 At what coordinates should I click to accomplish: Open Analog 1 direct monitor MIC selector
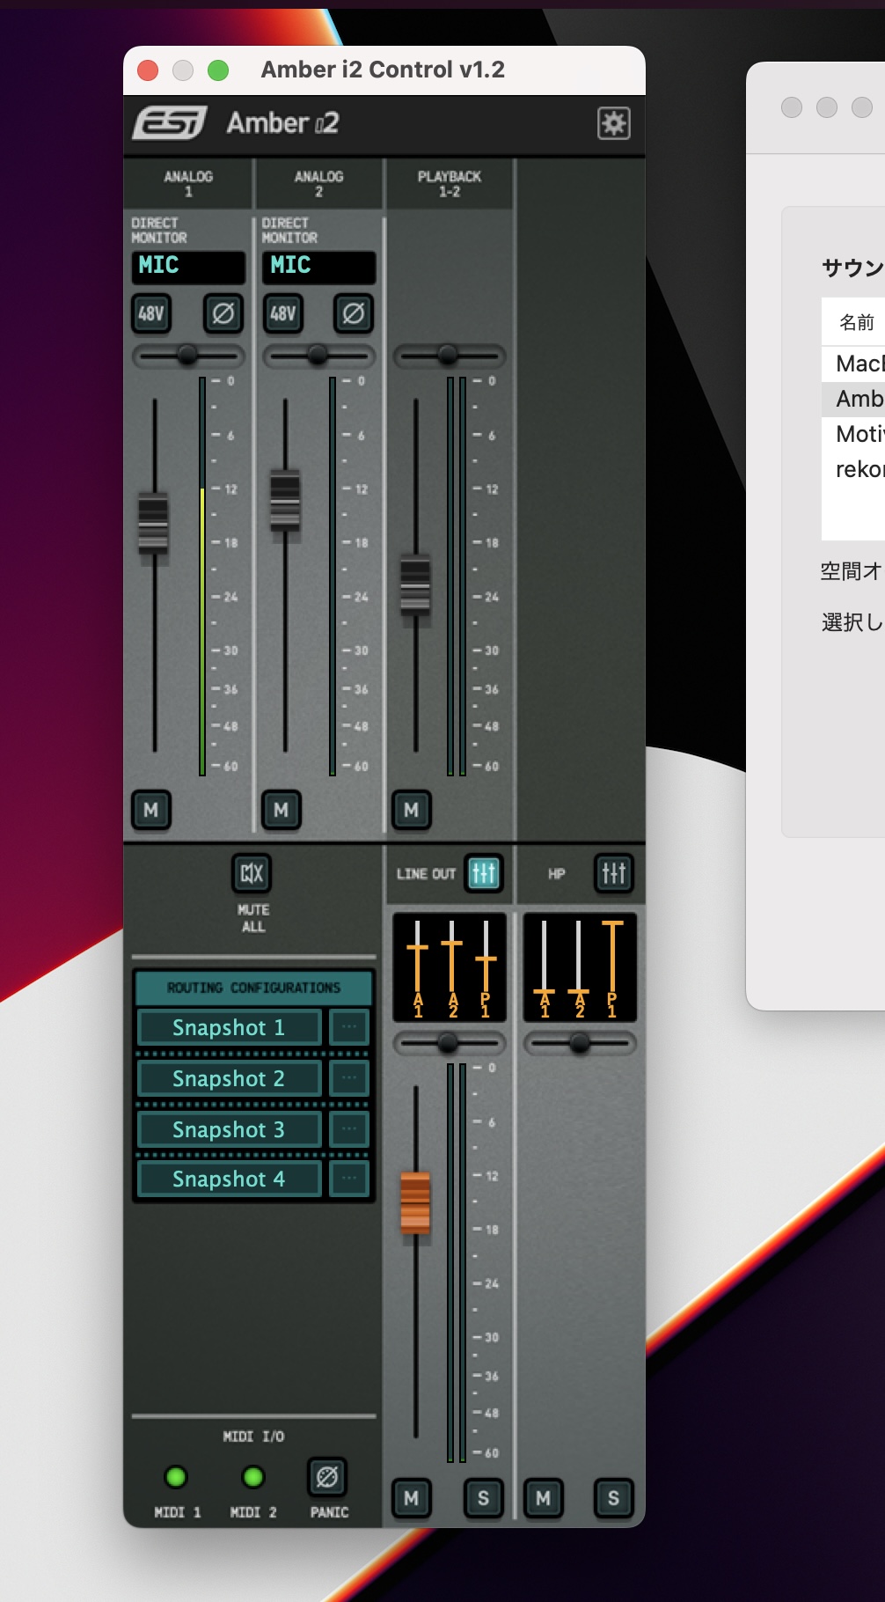point(188,267)
